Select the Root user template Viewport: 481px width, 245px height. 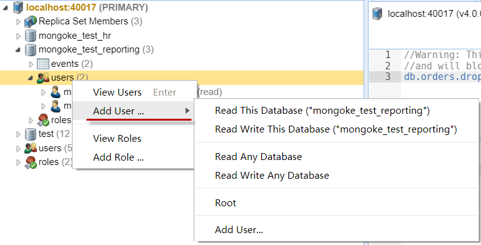[x=337, y=203]
